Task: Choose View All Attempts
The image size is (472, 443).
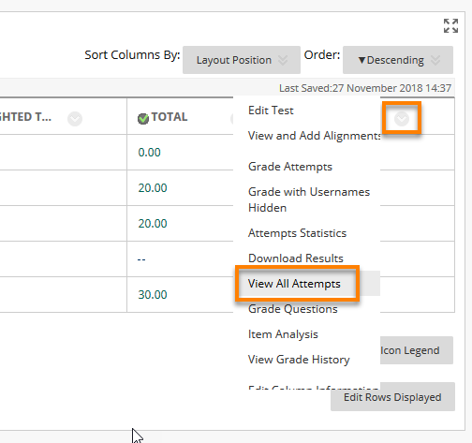Action: (294, 284)
